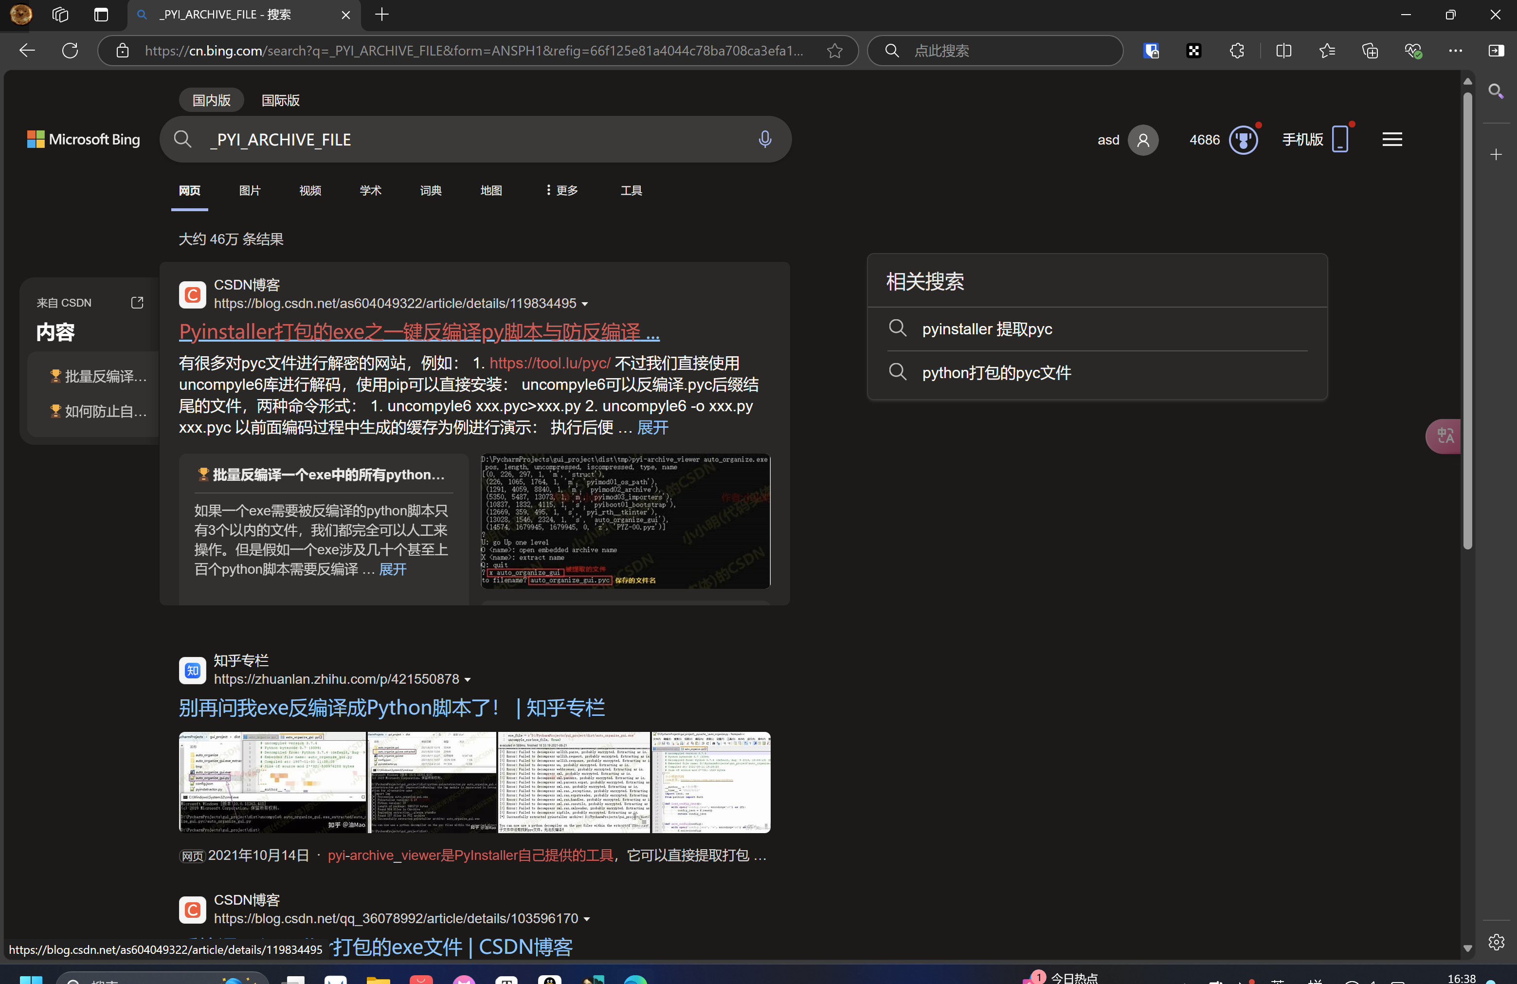
Task: Click scrollbar down arrow
Action: point(1468,948)
